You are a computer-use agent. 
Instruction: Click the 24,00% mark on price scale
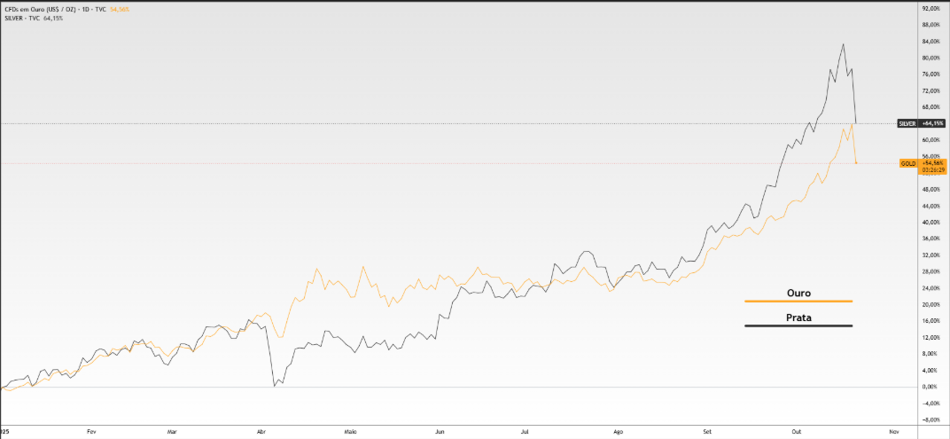pos(931,288)
